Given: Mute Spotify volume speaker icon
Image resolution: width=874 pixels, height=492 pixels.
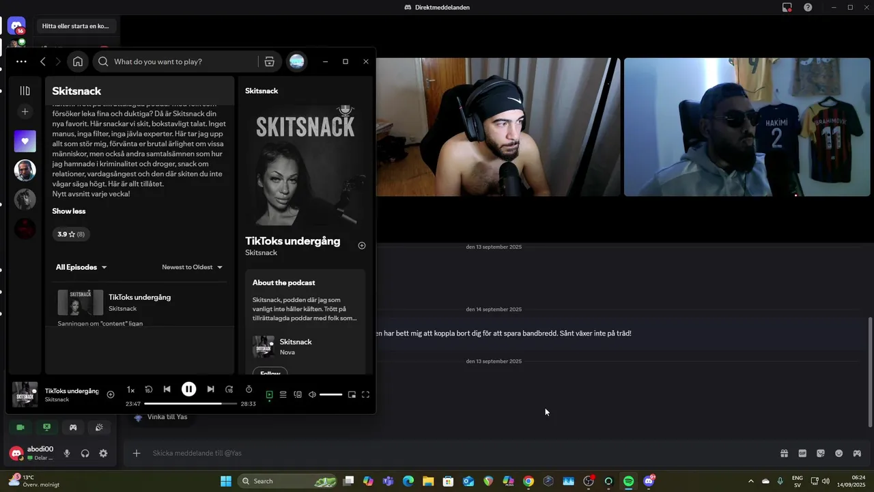Looking at the screenshot, I should (x=312, y=394).
